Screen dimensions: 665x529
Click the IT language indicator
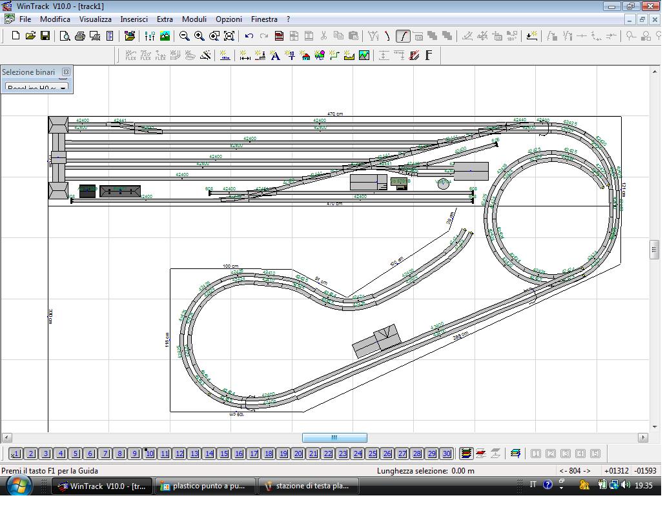click(533, 484)
